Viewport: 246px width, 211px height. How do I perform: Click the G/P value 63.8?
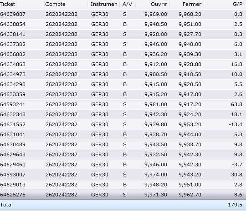coord(236,104)
